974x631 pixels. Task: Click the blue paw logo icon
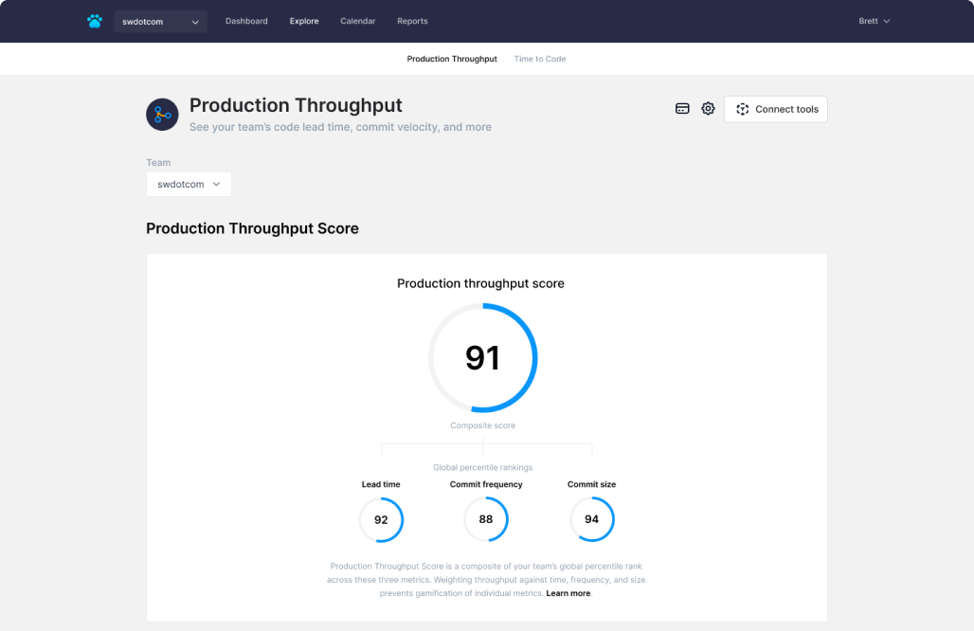[95, 21]
